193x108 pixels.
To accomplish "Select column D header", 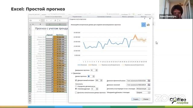I will click(60, 24).
